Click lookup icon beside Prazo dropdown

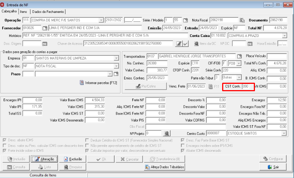point(116,74)
